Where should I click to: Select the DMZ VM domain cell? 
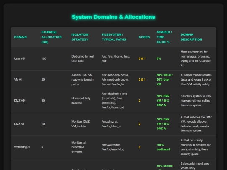coord(20,101)
